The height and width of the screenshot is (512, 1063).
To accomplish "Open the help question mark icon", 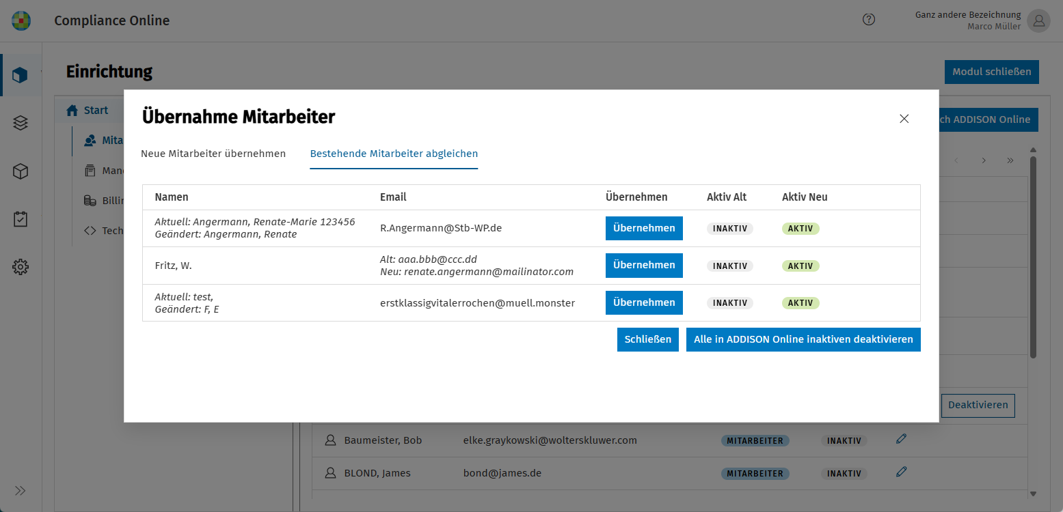I will click(x=869, y=20).
